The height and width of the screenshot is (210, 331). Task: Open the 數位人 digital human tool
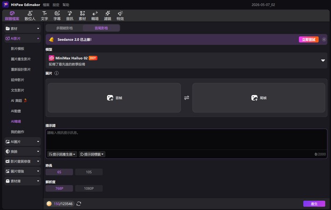pos(30,16)
